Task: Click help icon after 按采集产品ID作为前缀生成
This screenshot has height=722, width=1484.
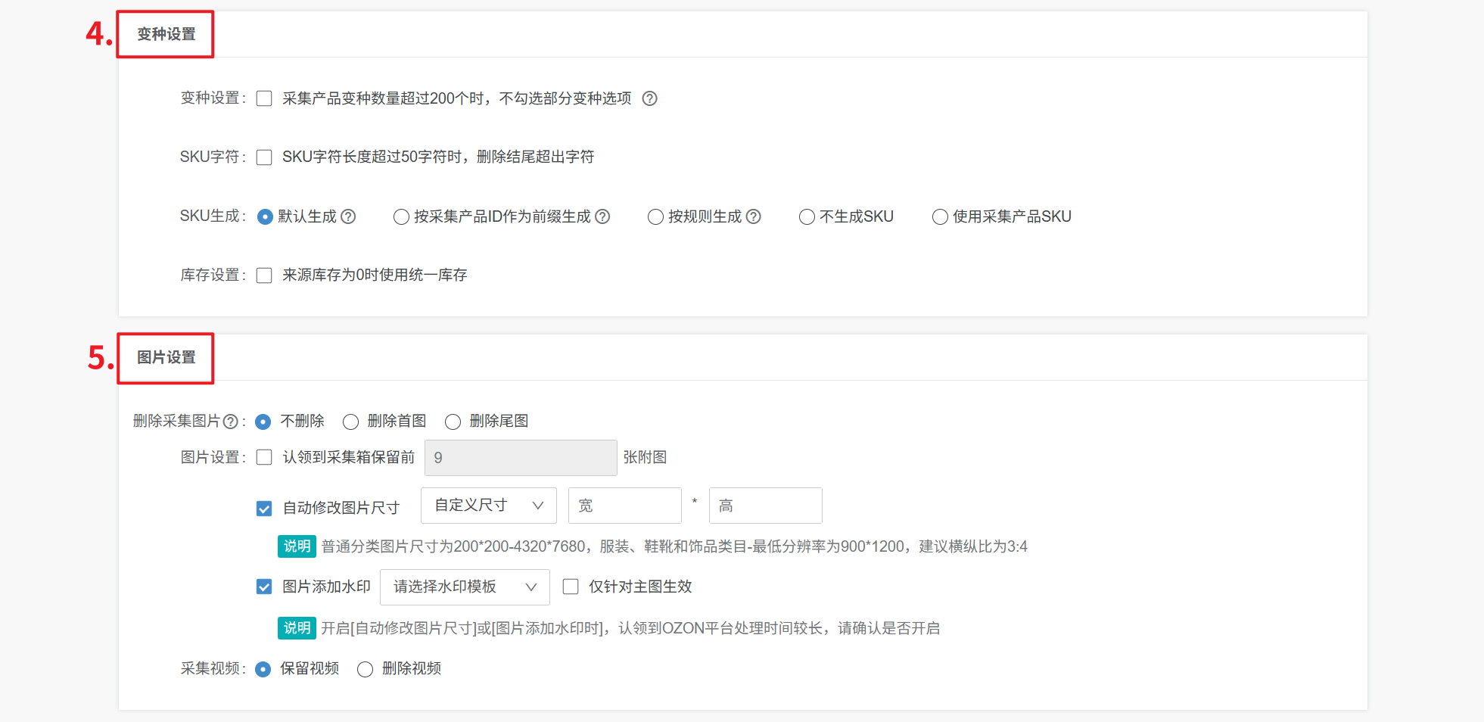Action: [x=602, y=216]
